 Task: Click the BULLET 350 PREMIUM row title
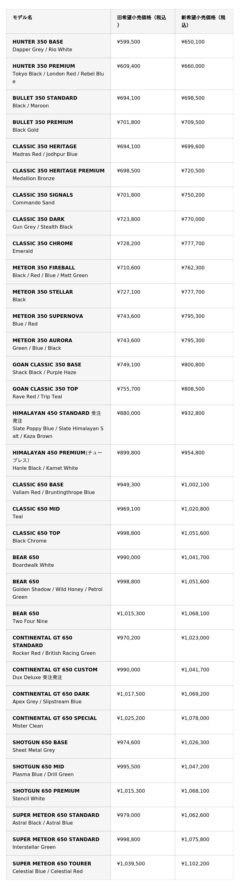coord(43,122)
